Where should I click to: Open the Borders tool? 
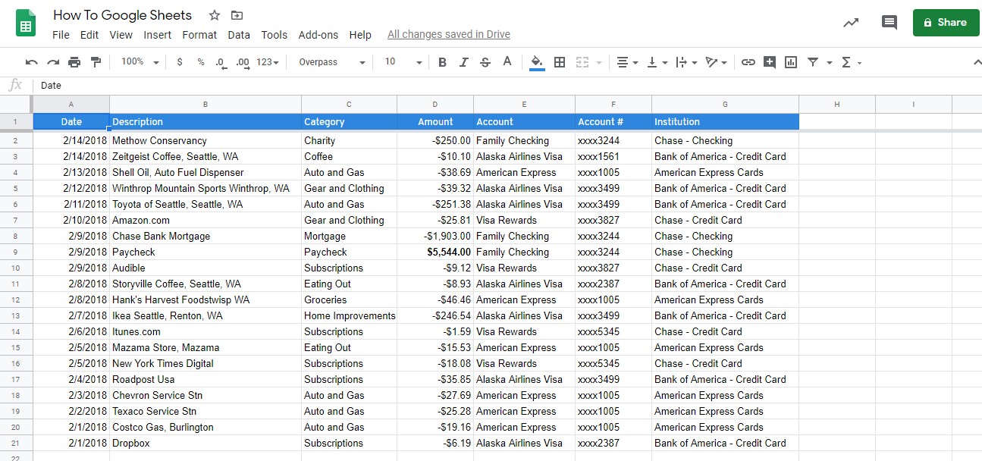(x=560, y=62)
